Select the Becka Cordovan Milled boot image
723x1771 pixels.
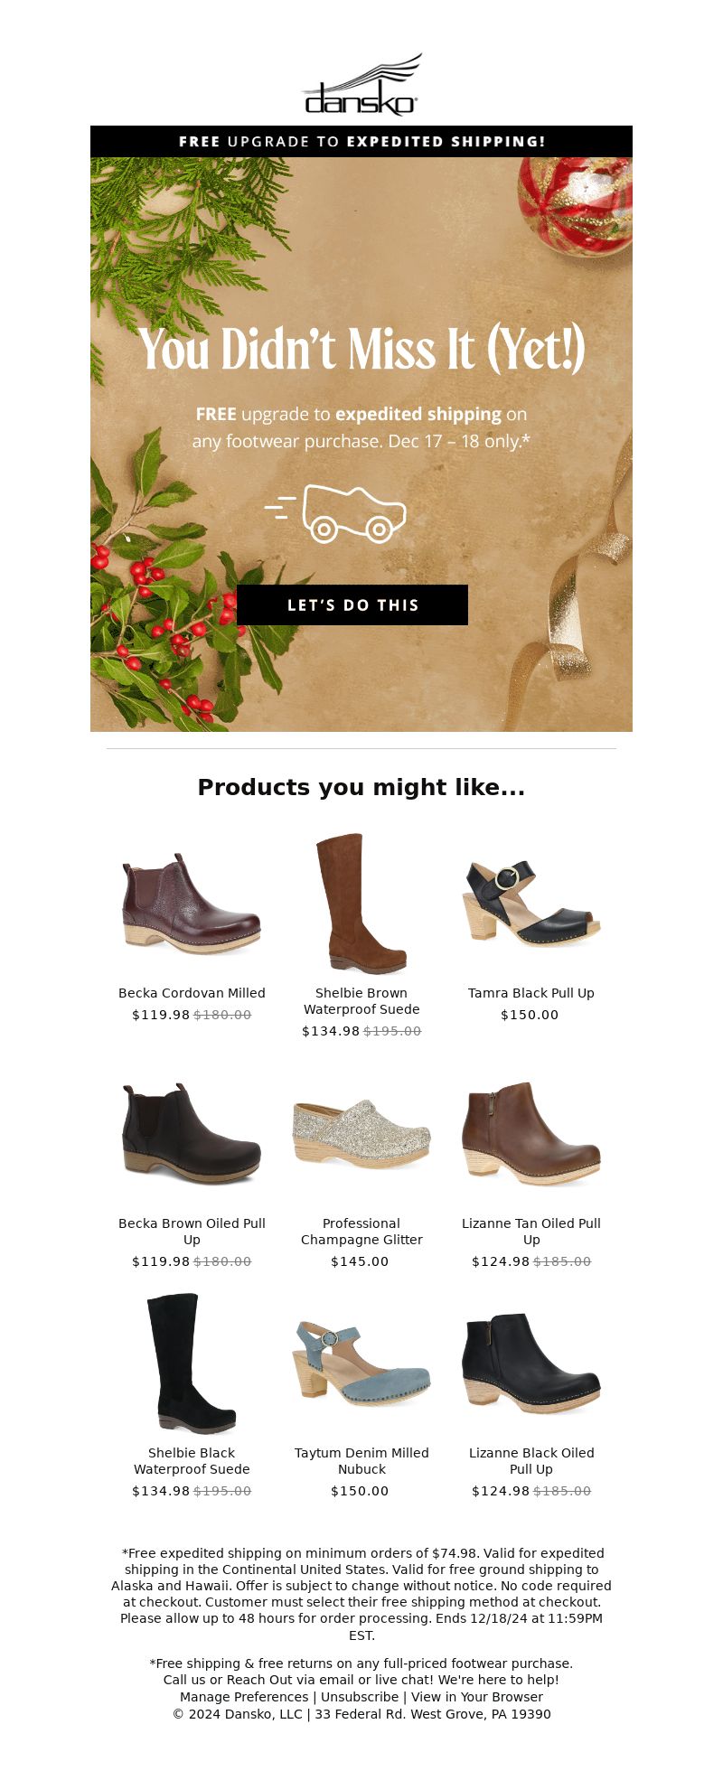tap(192, 904)
